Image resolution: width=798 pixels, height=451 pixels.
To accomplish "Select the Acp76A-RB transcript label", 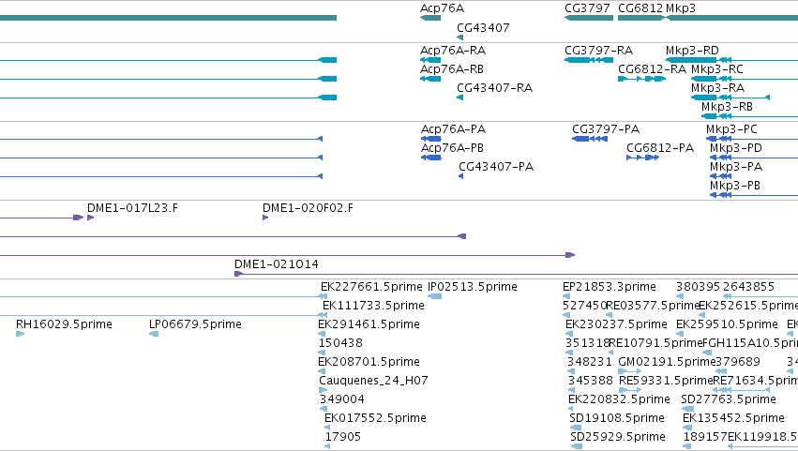I will (x=451, y=68).
